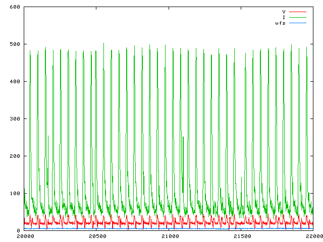Screen dimensions: 323x242
Task: Select the "wfs" legend label
Action: [x=281, y=23]
